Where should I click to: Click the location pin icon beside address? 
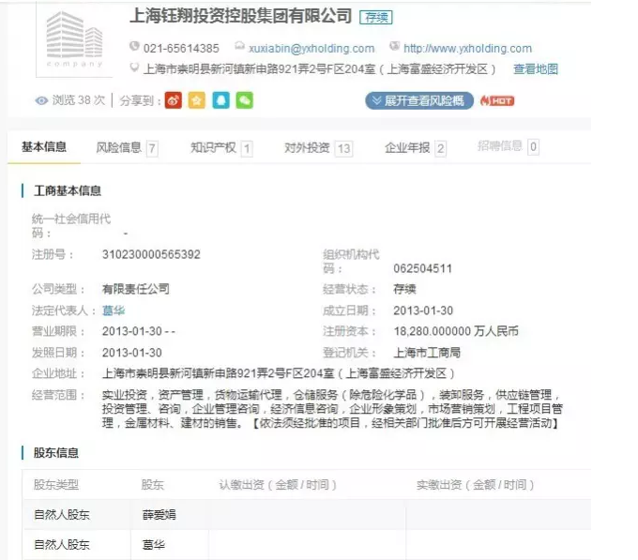pyautogui.click(x=134, y=68)
